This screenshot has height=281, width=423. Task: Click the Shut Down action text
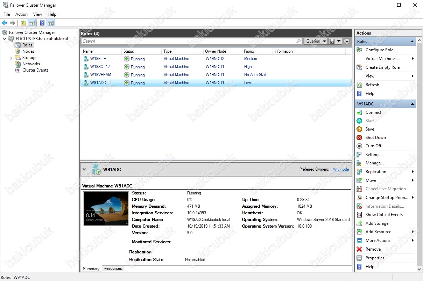click(375, 138)
